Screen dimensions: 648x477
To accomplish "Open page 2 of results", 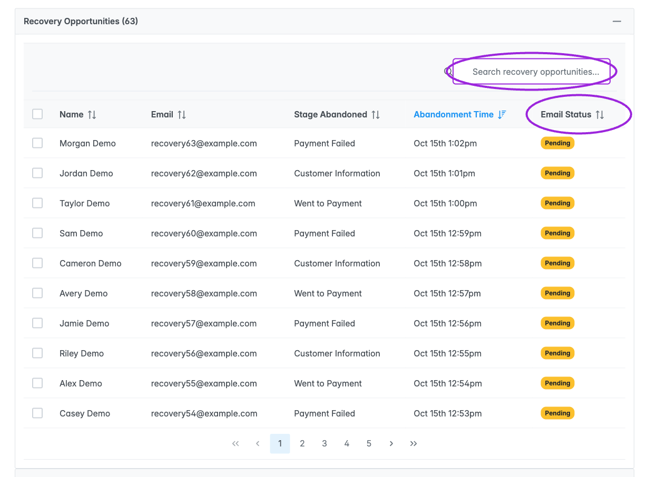I will pyautogui.click(x=302, y=444).
